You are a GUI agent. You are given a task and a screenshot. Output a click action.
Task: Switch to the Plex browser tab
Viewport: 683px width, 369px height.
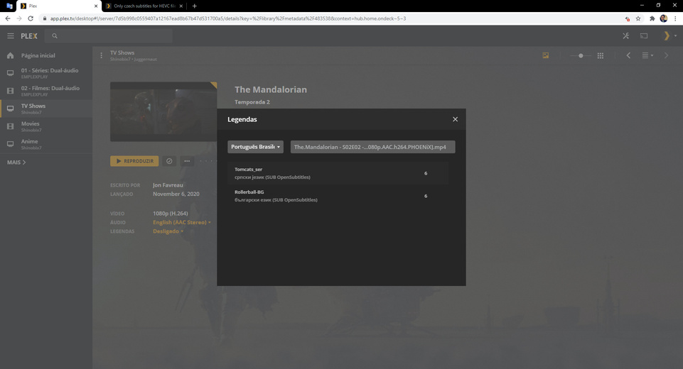pyautogui.click(x=59, y=6)
